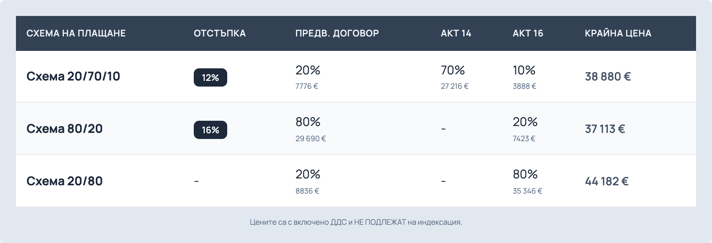This screenshot has width=712, height=243.
Task: Select the Схема 20/80 row title
Action: click(65, 181)
